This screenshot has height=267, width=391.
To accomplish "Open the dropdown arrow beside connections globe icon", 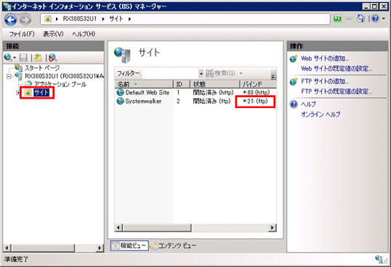I will [x=15, y=58].
